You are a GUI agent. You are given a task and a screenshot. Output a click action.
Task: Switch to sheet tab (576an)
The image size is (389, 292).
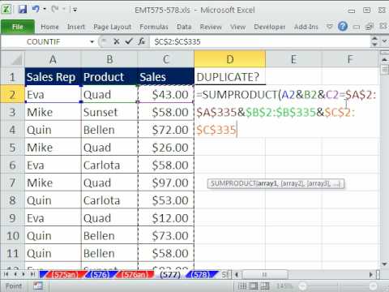click(x=135, y=275)
